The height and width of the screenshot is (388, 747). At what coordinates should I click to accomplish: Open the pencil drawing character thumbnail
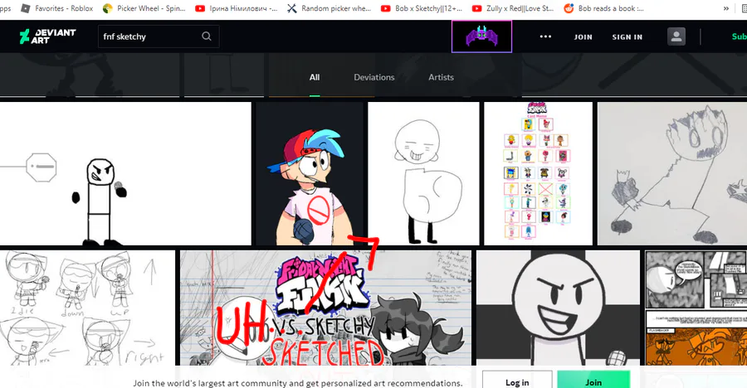[x=672, y=174]
